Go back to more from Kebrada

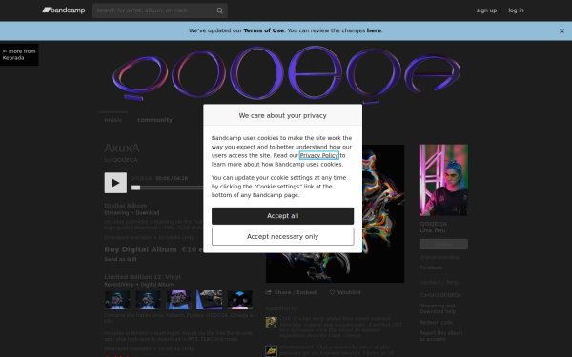(19, 54)
